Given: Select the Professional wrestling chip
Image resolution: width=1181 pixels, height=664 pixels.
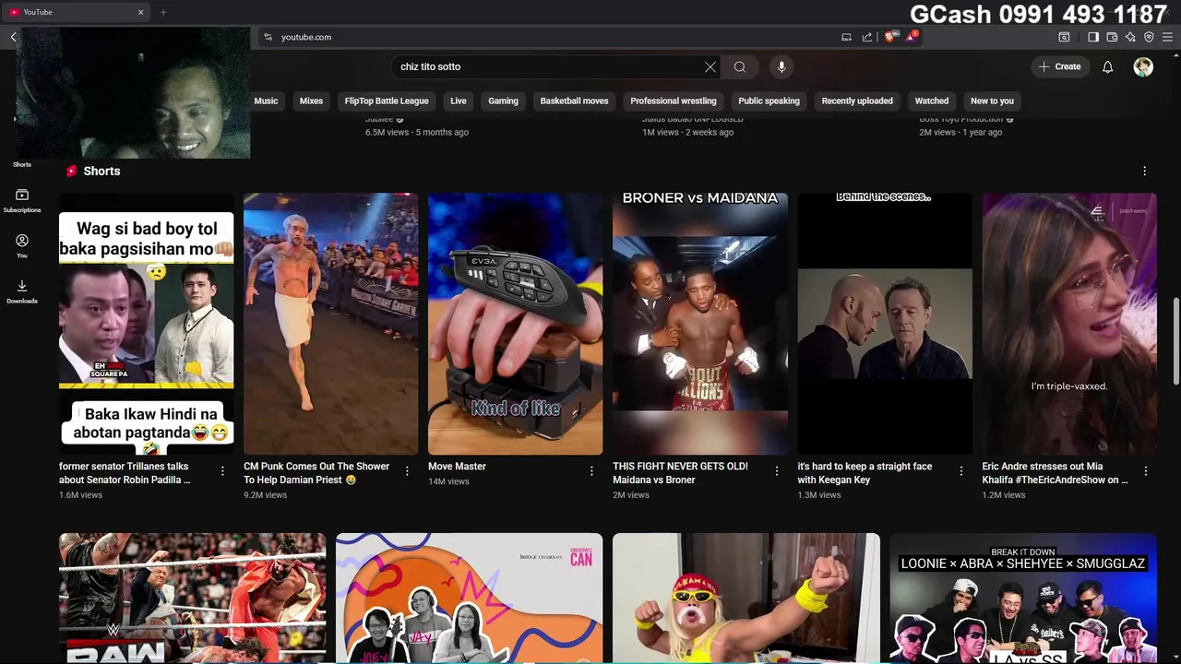Looking at the screenshot, I should pyautogui.click(x=674, y=101).
